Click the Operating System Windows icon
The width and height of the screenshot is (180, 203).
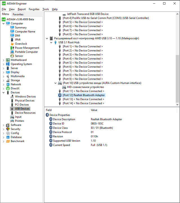coord(8,64)
